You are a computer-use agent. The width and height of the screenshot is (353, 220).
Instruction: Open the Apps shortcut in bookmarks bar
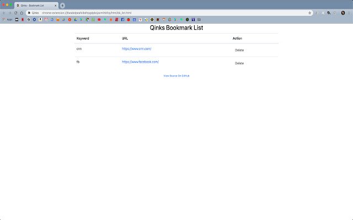(x=7, y=20)
